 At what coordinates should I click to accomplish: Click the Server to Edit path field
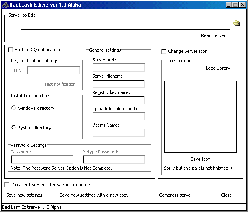tap(125, 26)
